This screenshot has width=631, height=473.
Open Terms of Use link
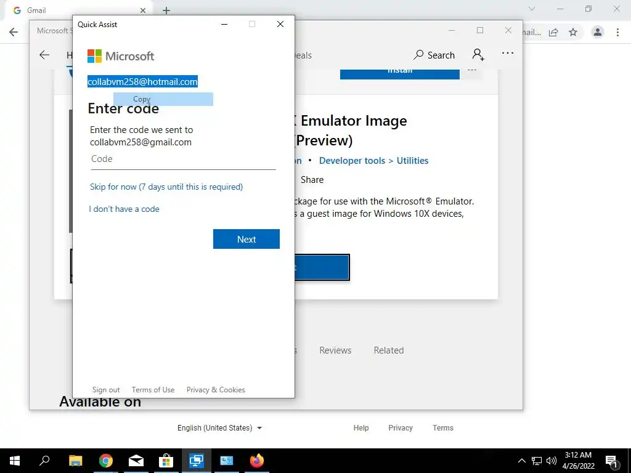[153, 390]
